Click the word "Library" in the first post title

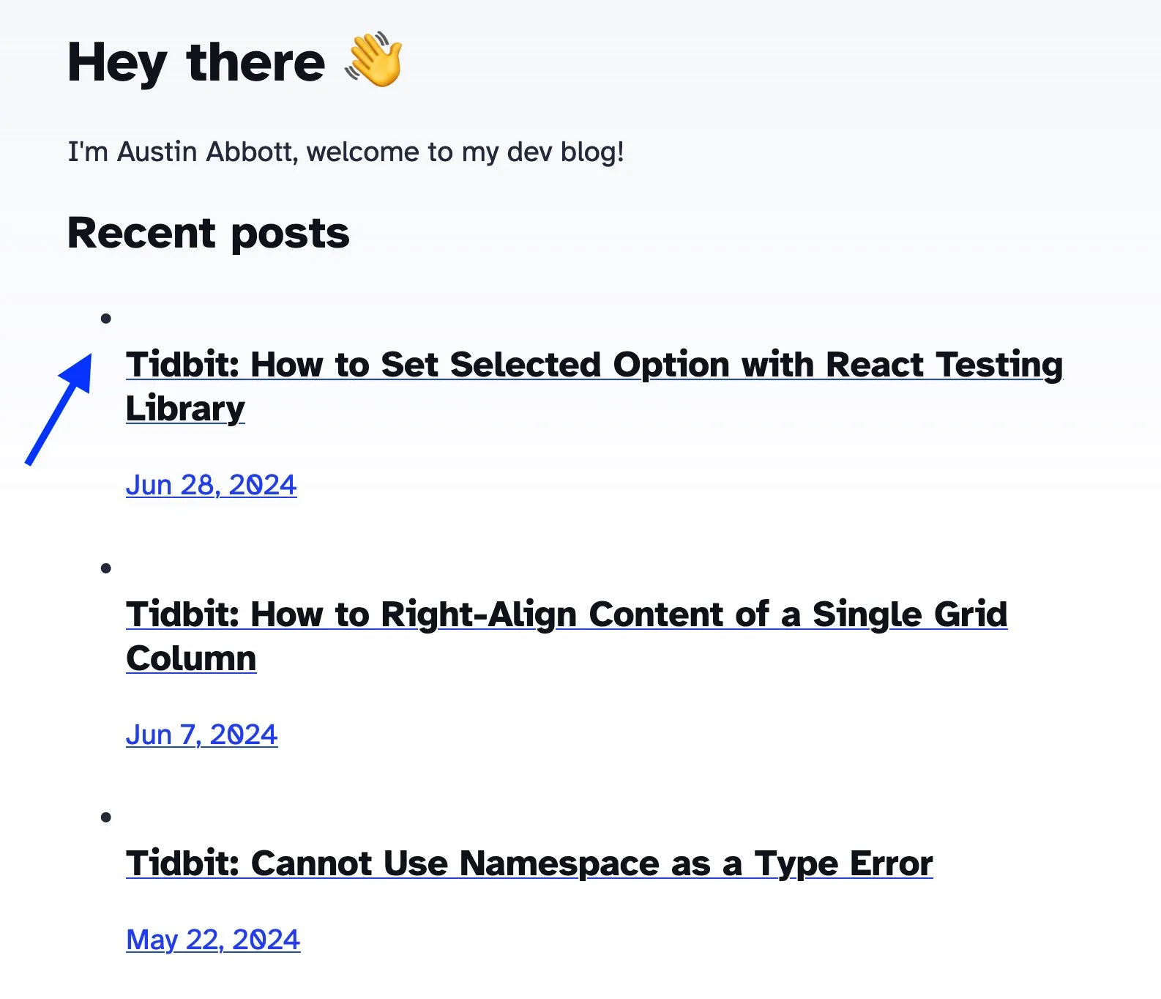click(x=185, y=409)
